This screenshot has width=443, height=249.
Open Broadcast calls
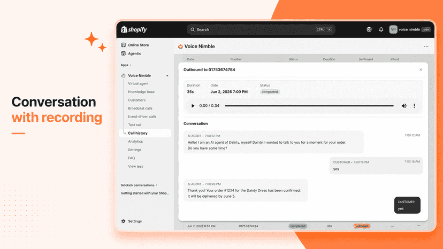click(140, 108)
